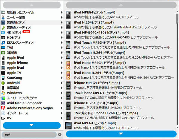Select iPod Touch H.264 ビデオ profile
The width and height of the screenshot is (179, 139).
tap(120, 55)
